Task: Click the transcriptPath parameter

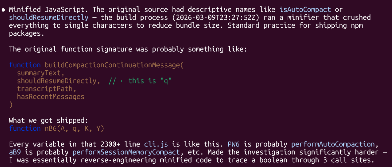Action: click(x=47, y=89)
